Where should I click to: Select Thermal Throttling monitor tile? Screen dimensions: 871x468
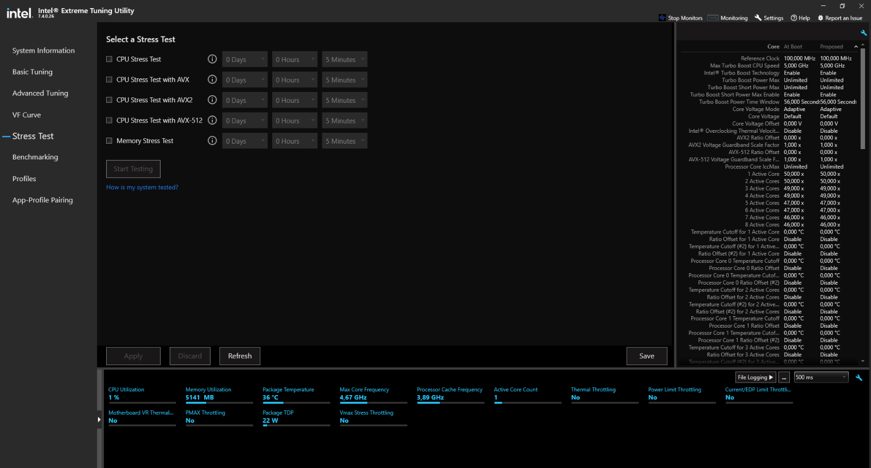[x=605, y=395]
